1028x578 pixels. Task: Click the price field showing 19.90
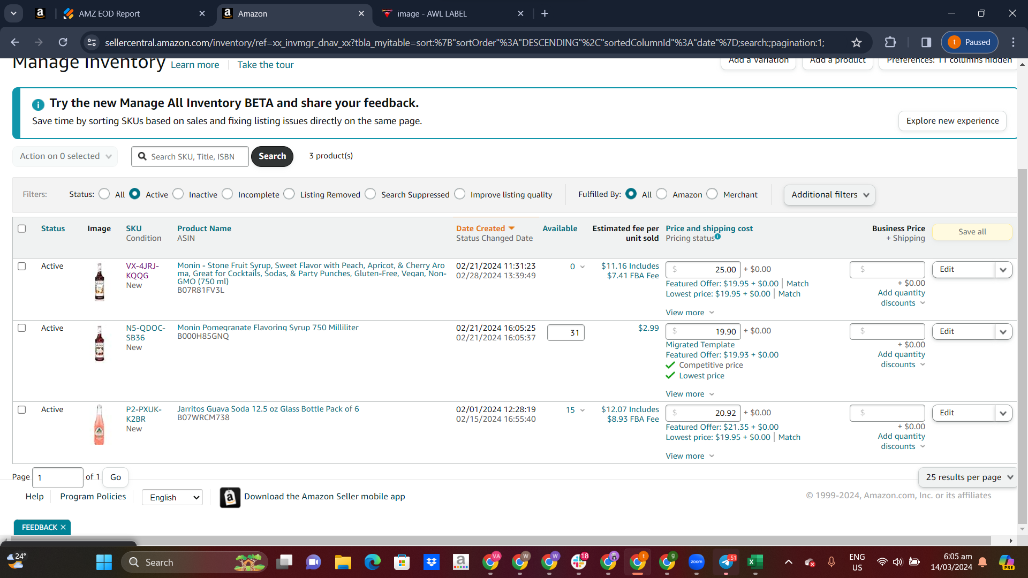tap(704, 332)
